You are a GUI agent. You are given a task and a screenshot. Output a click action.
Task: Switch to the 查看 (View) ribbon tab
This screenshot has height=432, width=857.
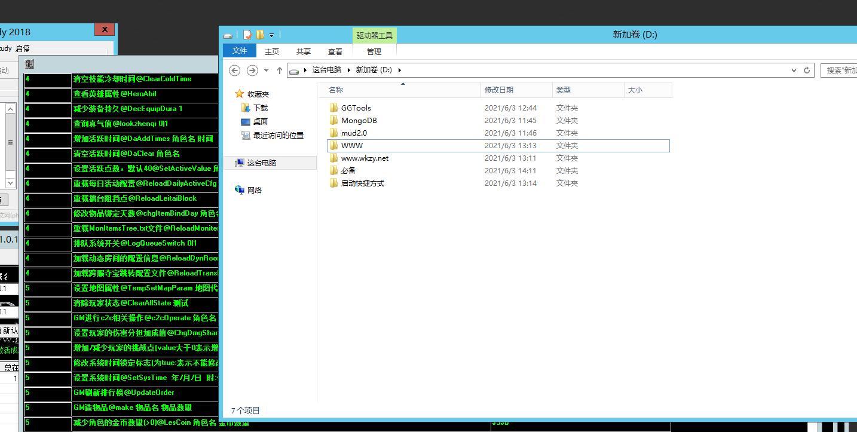click(x=335, y=51)
